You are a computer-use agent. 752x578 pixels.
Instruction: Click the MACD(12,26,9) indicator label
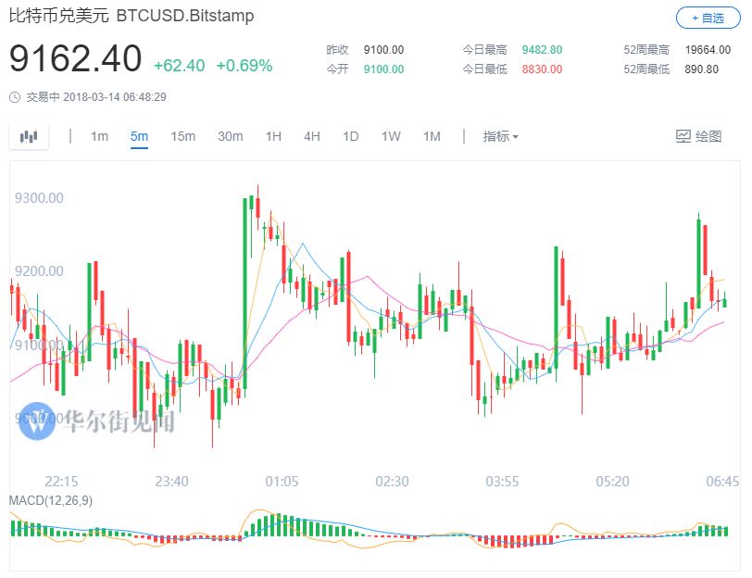tap(51, 501)
